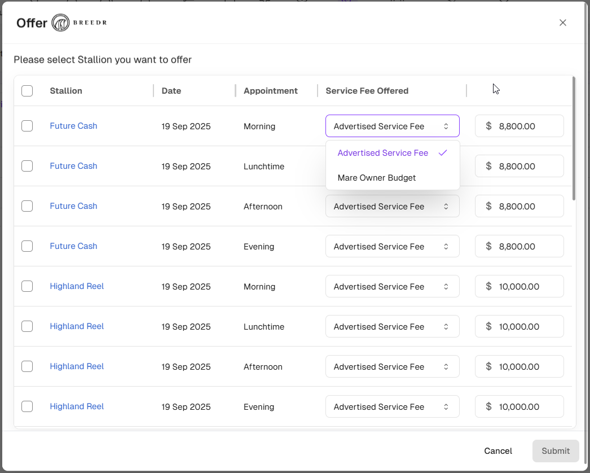
Task: Click the vertical scrollbar of stallion table
Action: point(574,138)
